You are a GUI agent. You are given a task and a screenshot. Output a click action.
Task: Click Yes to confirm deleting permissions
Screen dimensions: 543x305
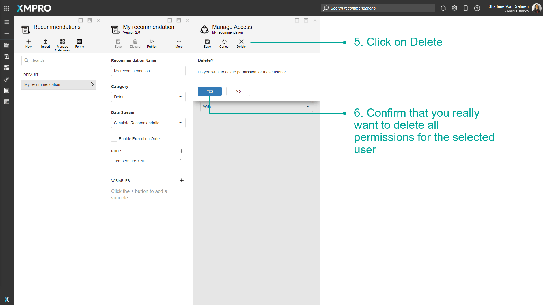point(209,91)
